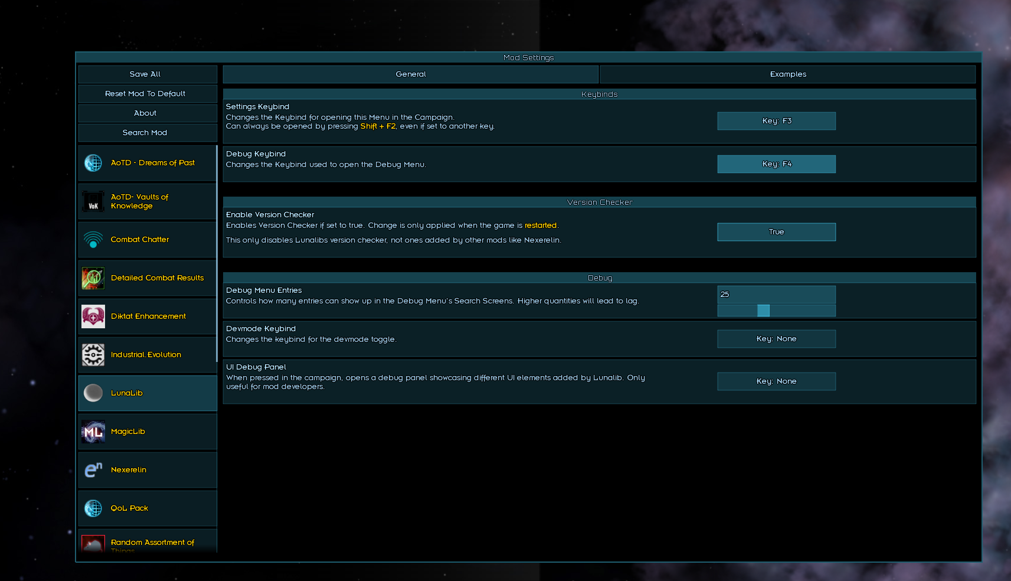Click the QoL Pack globe icon
This screenshot has height=581, width=1011.
[93, 508]
